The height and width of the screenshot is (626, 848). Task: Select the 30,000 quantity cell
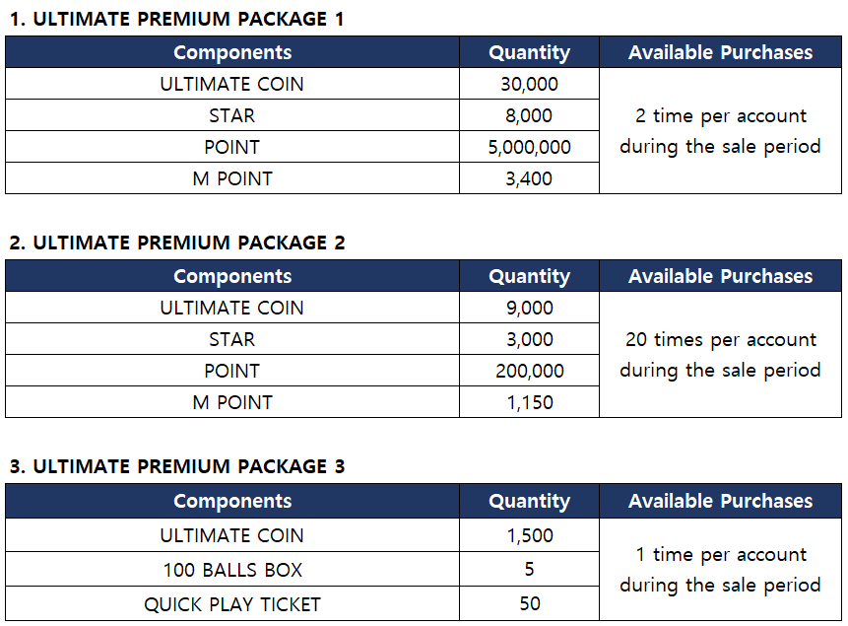point(529,84)
